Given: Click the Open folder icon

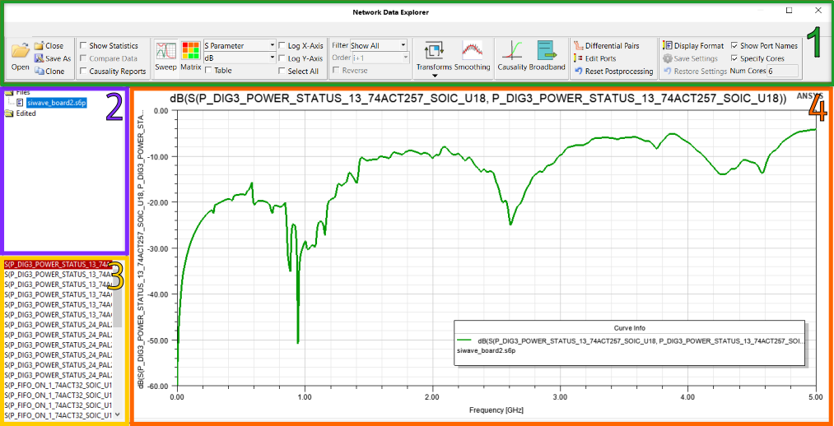Looking at the screenshot, I should (x=21, y=53).
